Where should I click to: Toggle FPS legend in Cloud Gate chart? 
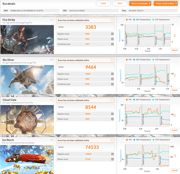tap(129, 100)
